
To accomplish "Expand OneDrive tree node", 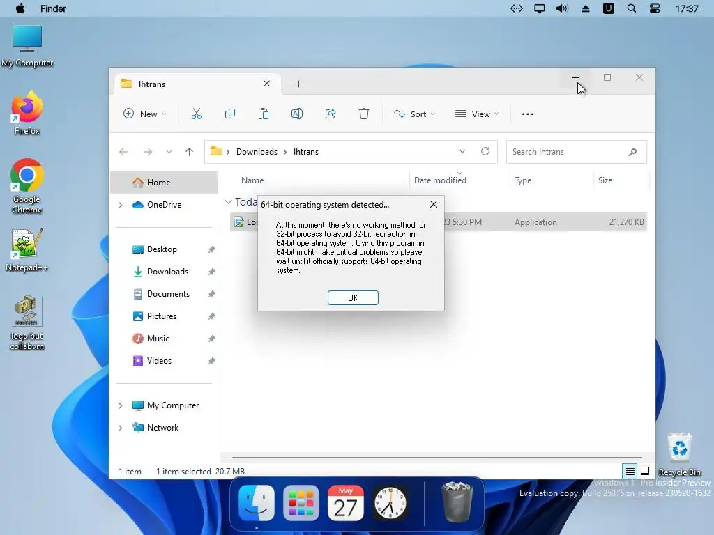I will pos(120,206).
